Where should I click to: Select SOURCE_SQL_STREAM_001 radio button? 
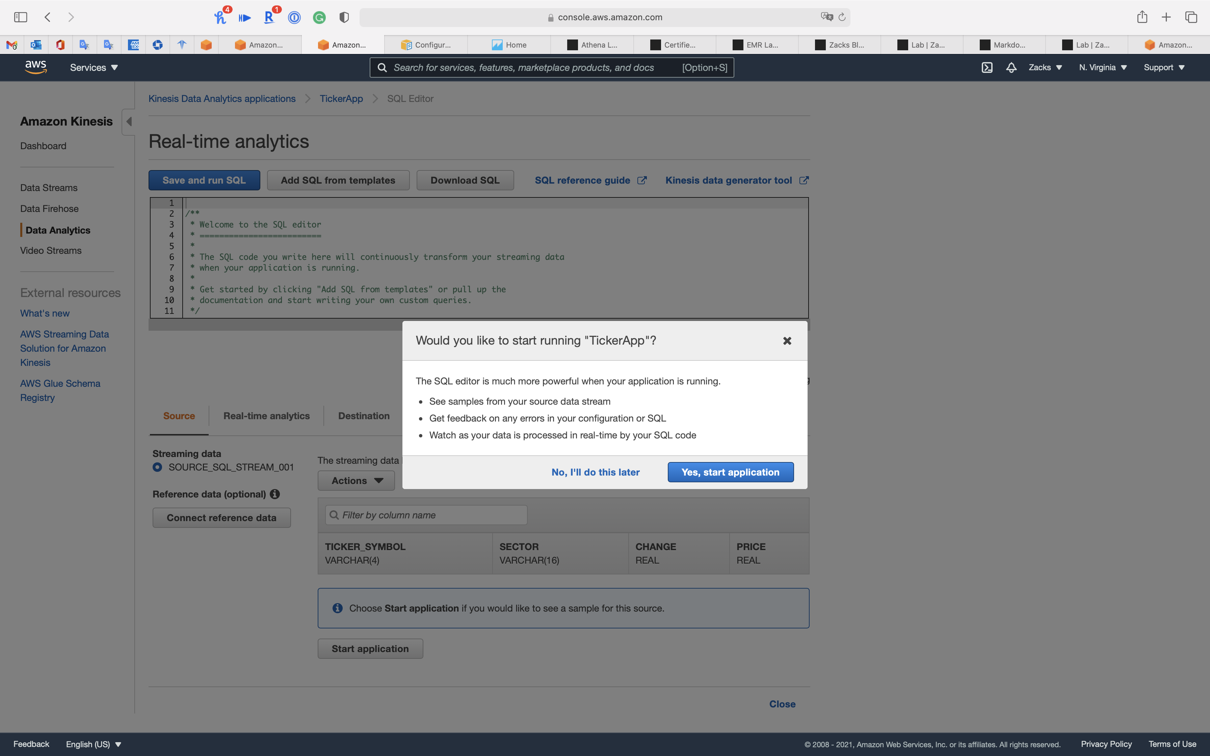pos(158,467)
